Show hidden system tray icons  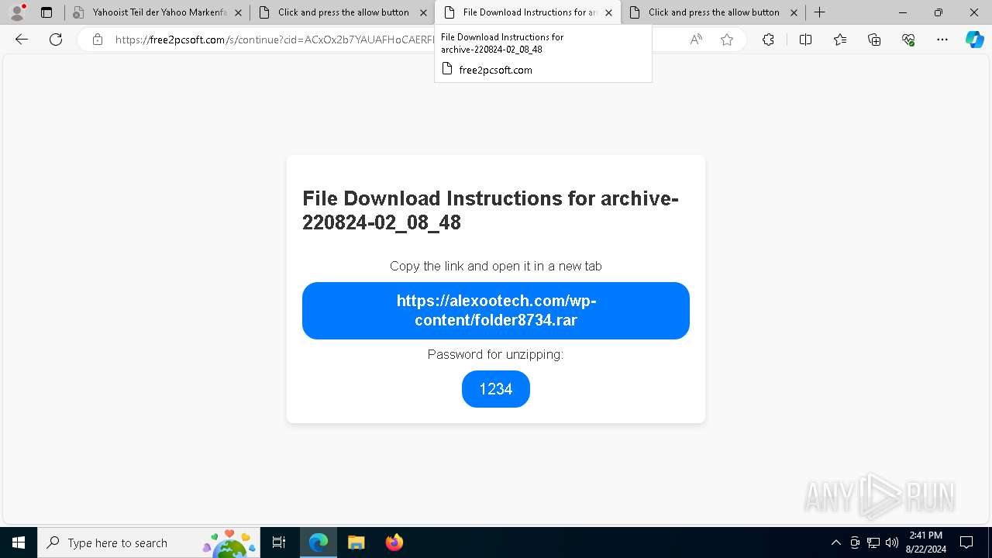[x=835, y=542]
